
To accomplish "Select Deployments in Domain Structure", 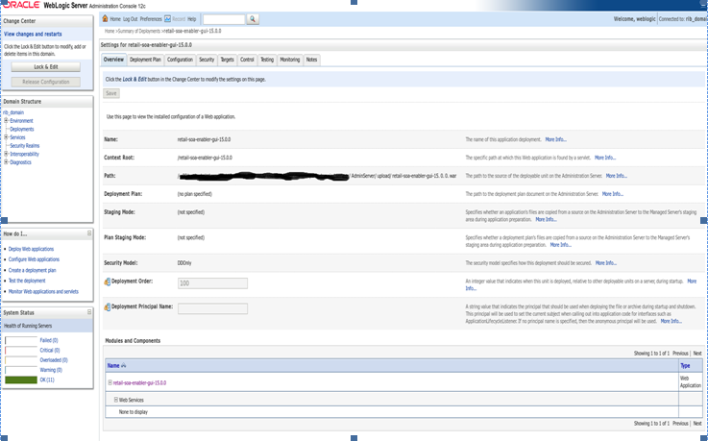I will [22, 129].
